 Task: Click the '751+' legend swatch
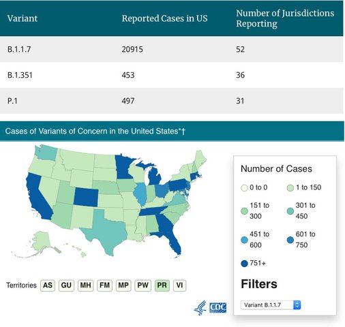[244, 264]
